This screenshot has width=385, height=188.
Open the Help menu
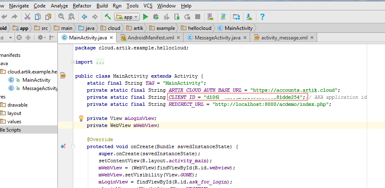[186, 6]
